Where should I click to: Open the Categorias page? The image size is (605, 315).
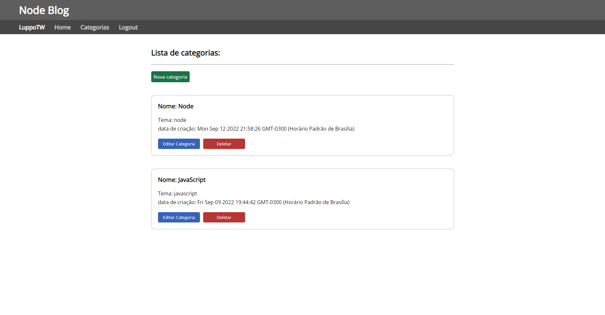(x=94, y=27)
